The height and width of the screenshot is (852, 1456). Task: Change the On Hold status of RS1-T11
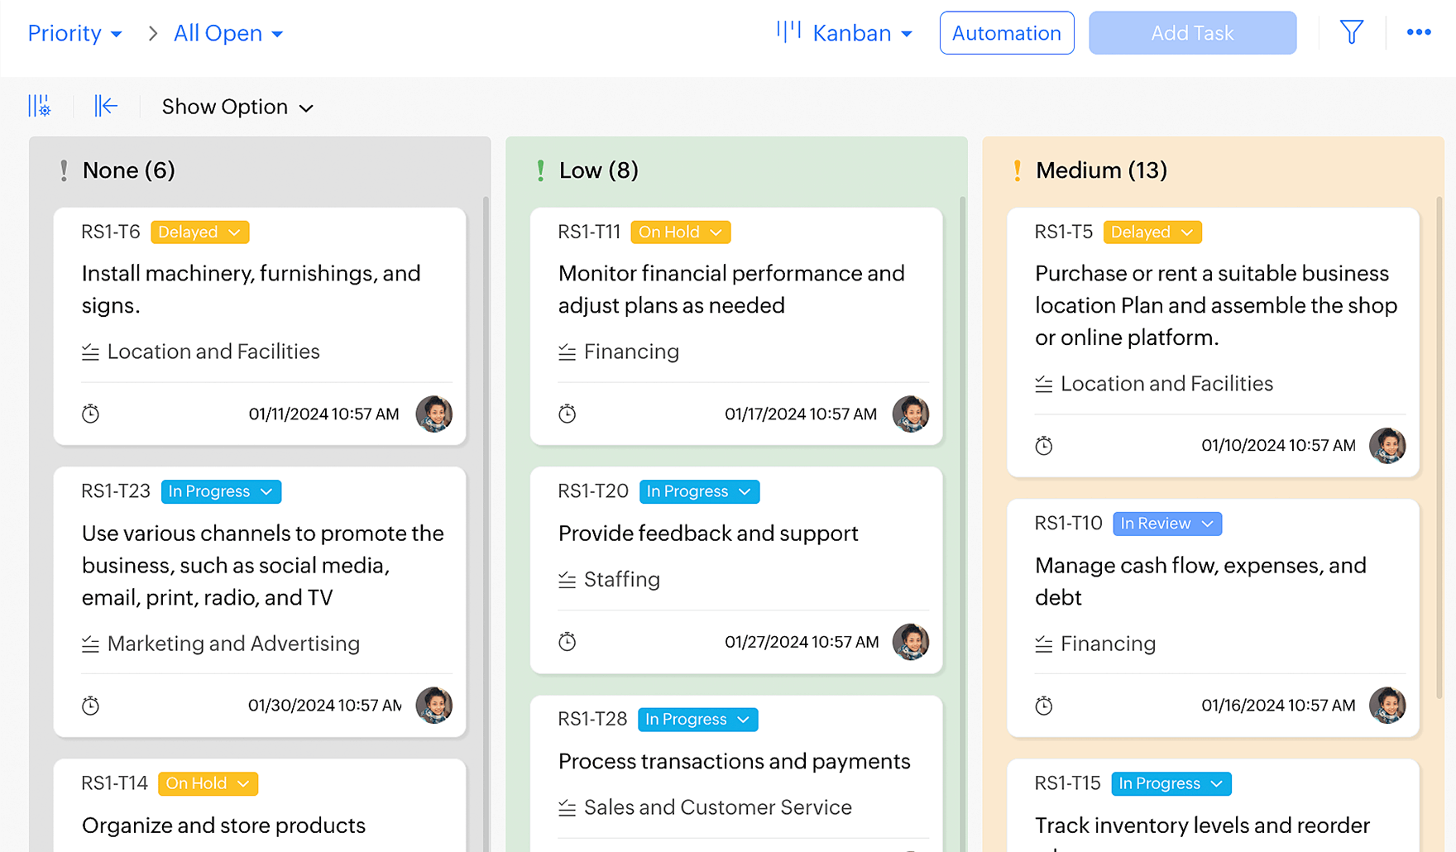(680, 232)
